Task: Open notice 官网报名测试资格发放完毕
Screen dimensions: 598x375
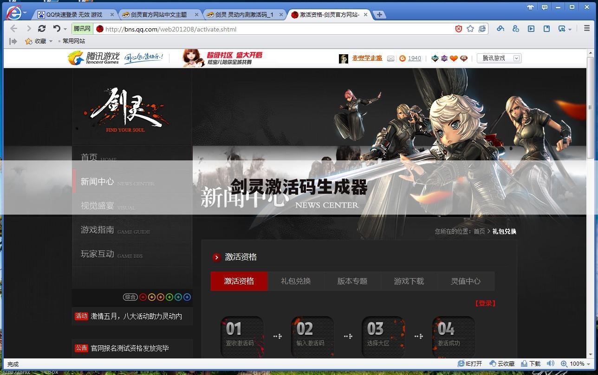Action: (130, 348)
